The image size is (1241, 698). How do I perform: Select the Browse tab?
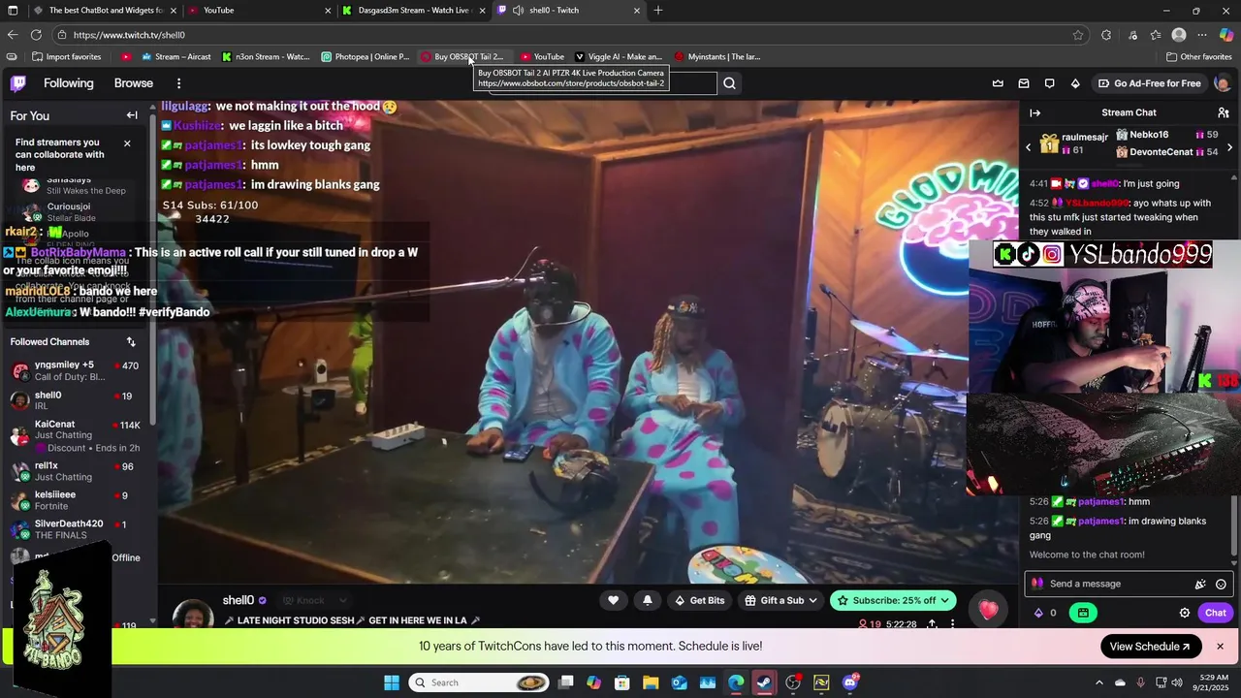tap(134, 83)
